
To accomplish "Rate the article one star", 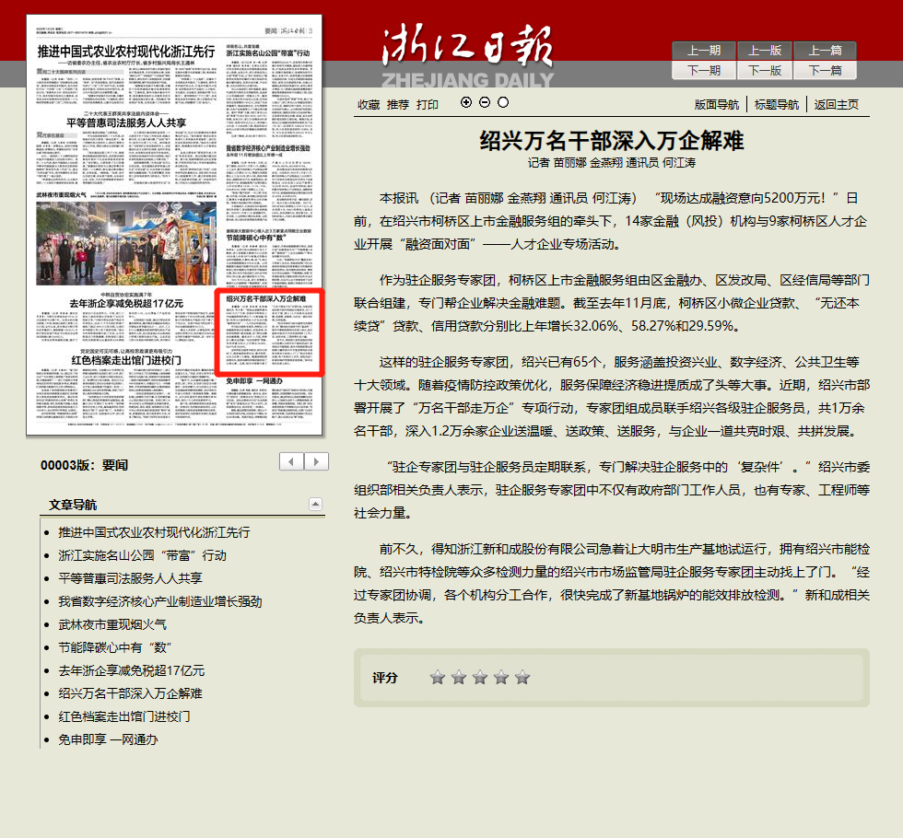I will point(438,678).
